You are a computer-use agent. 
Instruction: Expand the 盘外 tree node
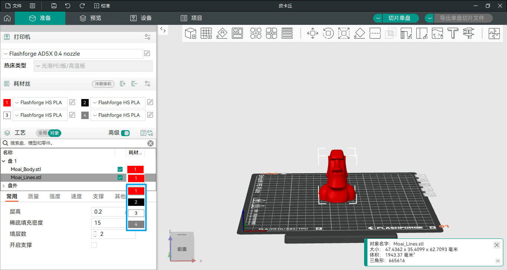click(4, 185)
